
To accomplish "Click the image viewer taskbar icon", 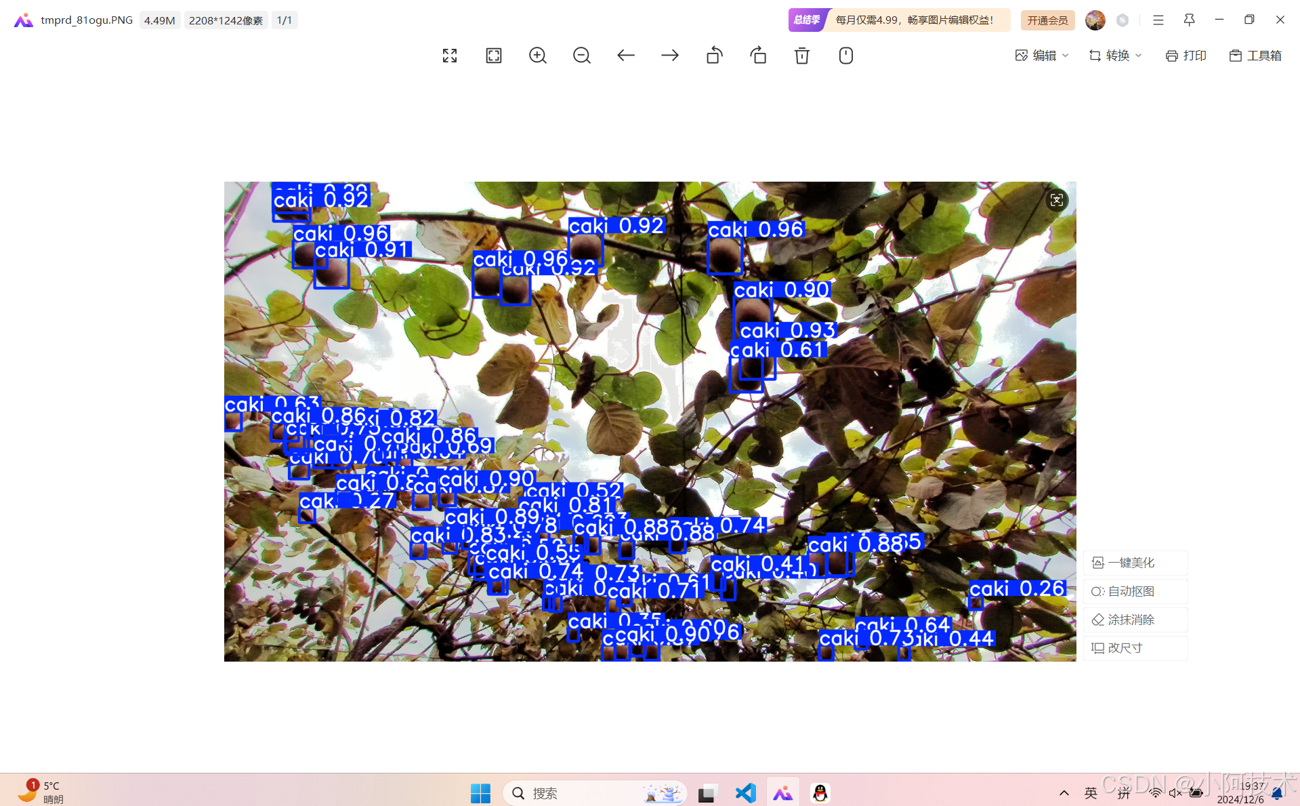I will (782, 793).
